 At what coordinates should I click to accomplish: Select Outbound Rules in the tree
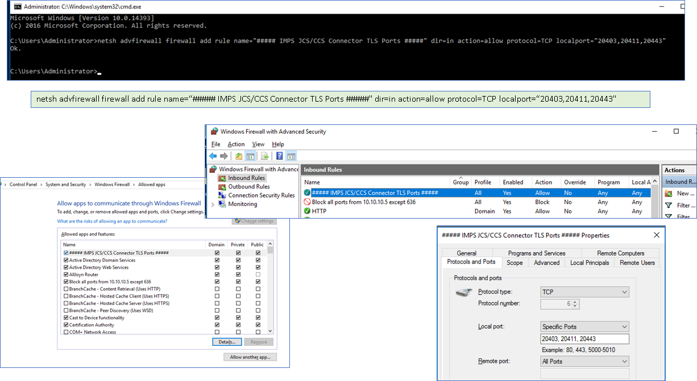click(249, 186)
